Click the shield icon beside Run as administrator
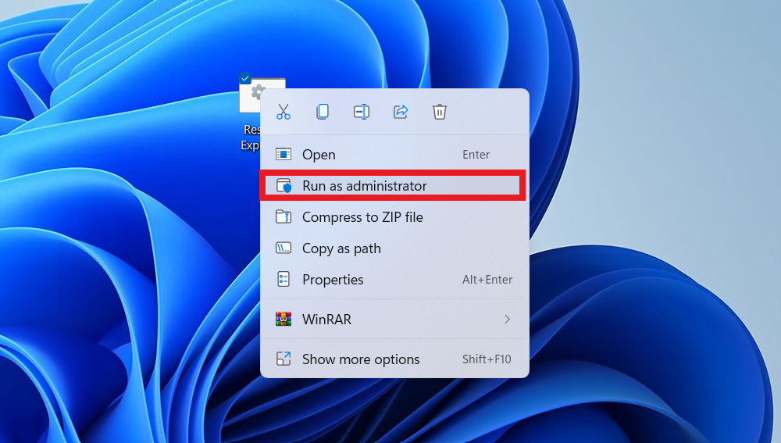 [284, 185]
